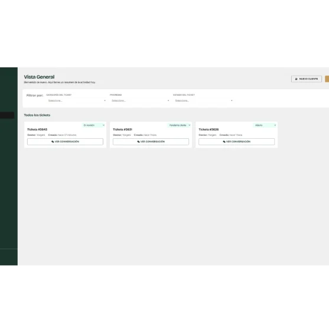The height and width of the screenshot is (329, 329).
Task: Click the chat icon on ticket #3626's conversation button
Action: coord(224,142)
